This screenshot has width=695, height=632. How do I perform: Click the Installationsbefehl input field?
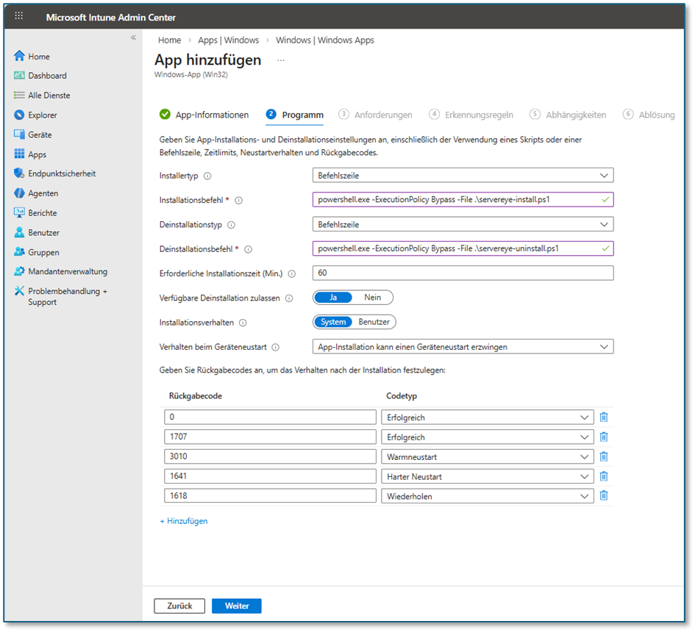point(463,200)
